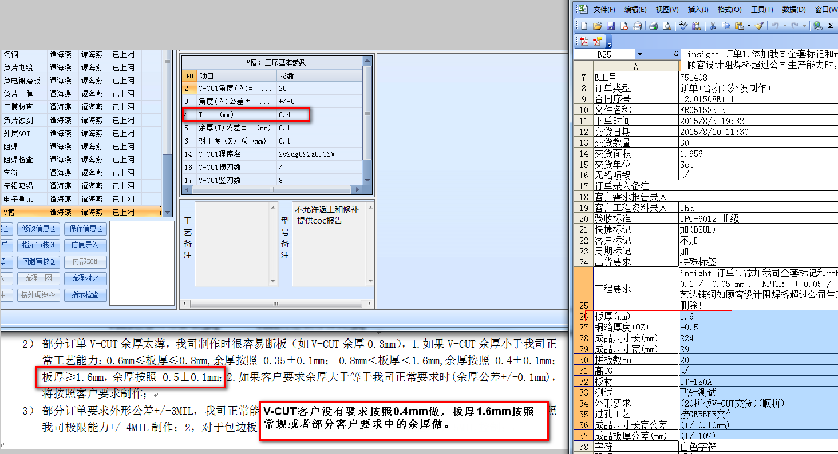Create a new workbook with the New icon
The image size is (838, 454).
[584, 26]
